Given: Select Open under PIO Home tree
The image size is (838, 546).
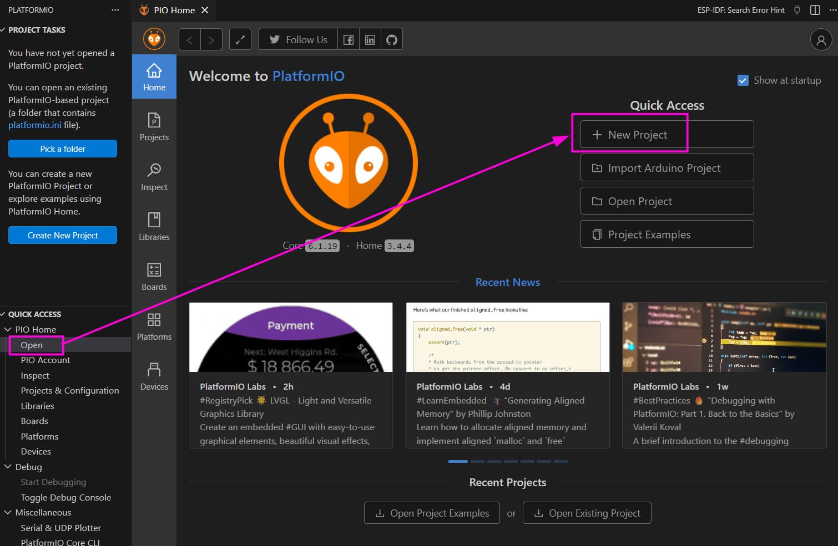Looking at the screenshot, I should coord(32,345).
